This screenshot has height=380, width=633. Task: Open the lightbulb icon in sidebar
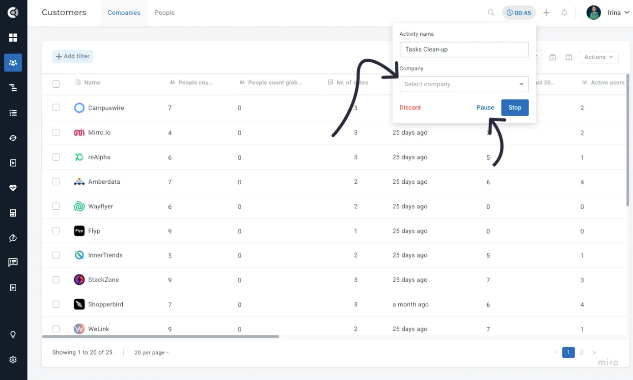[13, 335]
